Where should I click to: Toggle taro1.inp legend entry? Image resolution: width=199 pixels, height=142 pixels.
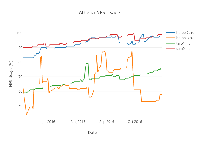pos(183,43)
